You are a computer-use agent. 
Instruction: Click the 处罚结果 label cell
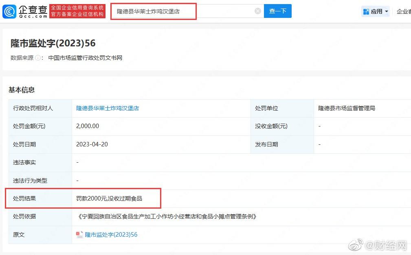40,198
